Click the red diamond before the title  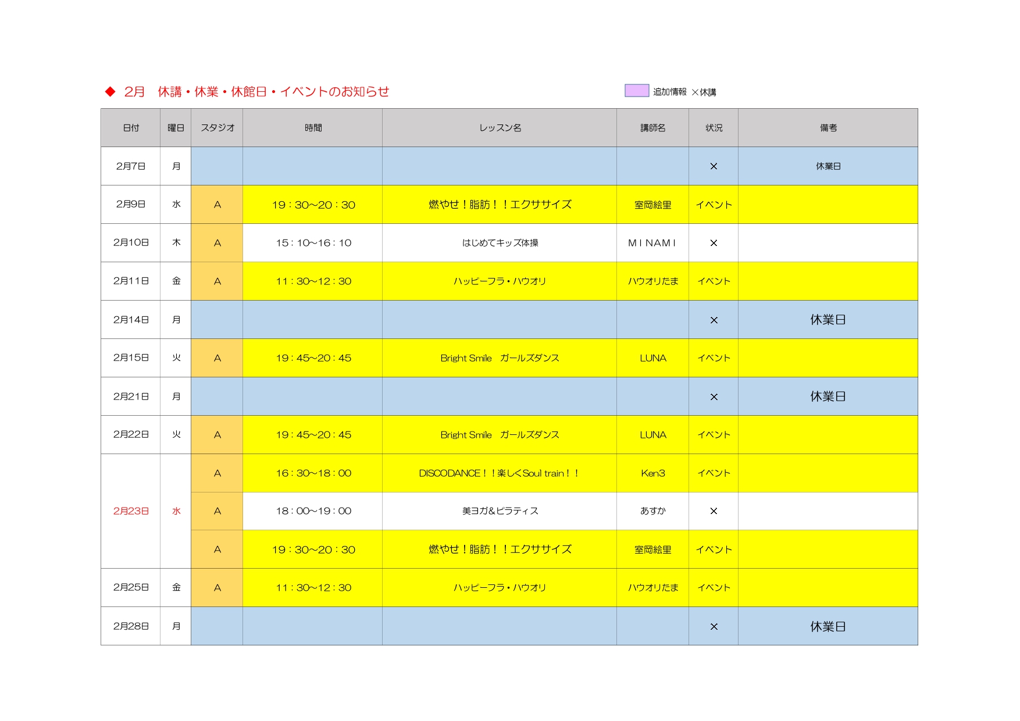pos(110,91)
